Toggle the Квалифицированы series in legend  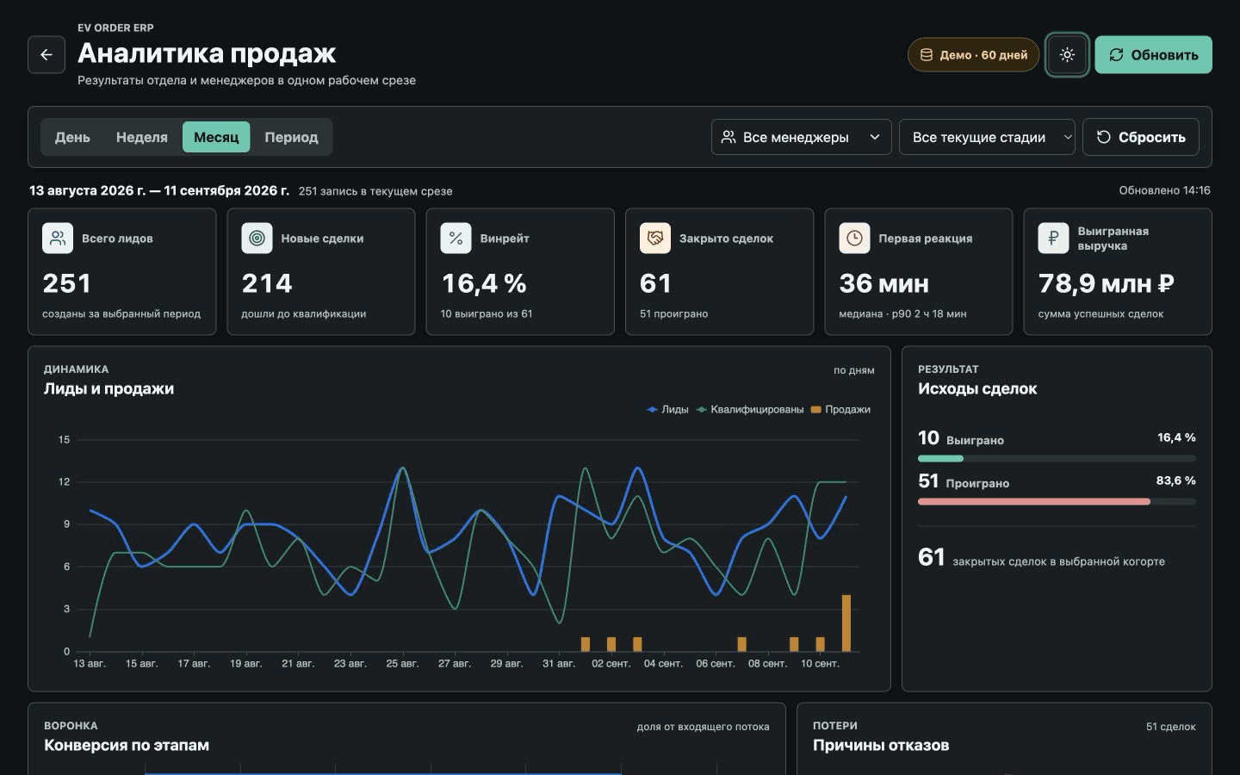click(750, 410)
